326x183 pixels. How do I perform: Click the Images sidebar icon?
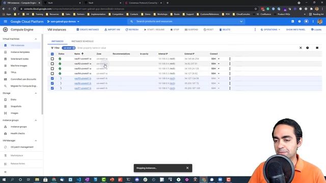click(x=6, y=113)
